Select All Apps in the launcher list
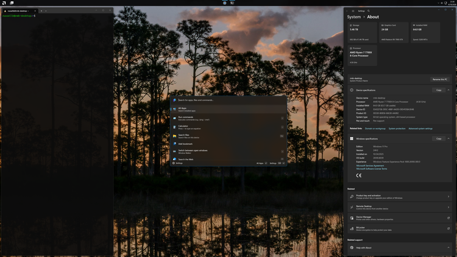This screenshot has width=457, height=257. point(228,109)
